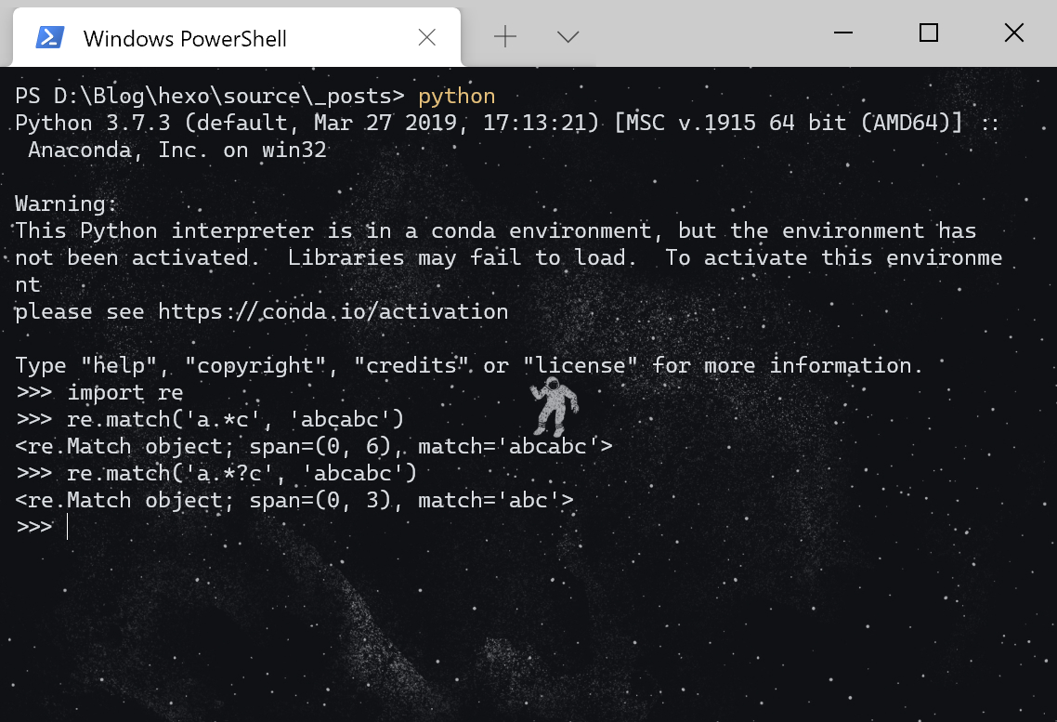This screenshot has width=1057, height=722.
Task: Place cursor at the empty >>> prompt
Action: pos(68,527)
